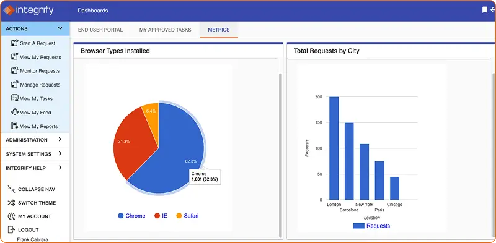Click the ADMINISTRATION menu label
This screenshot has width=496, height=243.
click(x=27, y=140)
